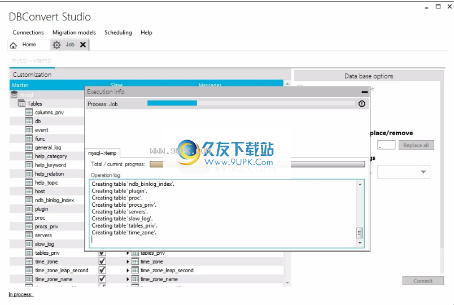Expand slave tables_priv arrow
The height and width of the screenshot is (305, 454).
128,254
